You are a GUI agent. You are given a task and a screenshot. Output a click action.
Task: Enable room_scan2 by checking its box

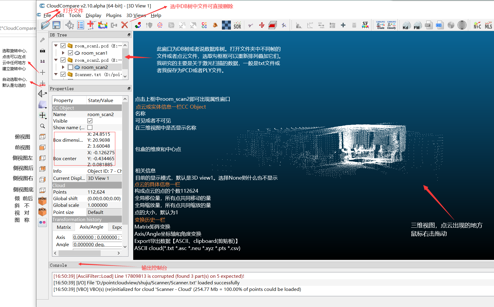70,67
